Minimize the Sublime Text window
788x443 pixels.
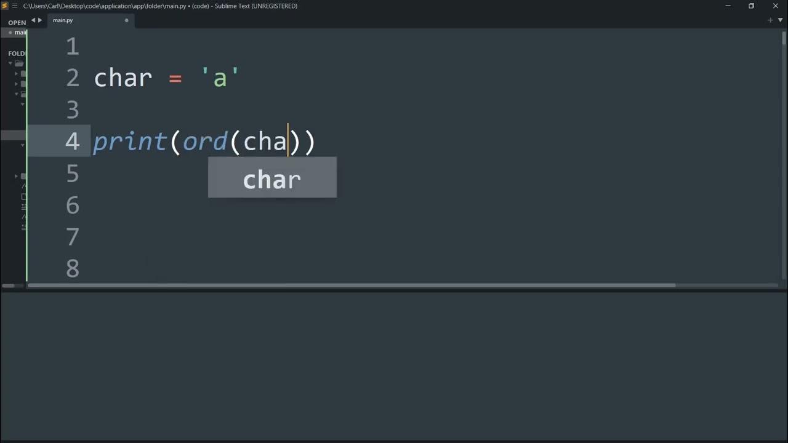[728, 6]
